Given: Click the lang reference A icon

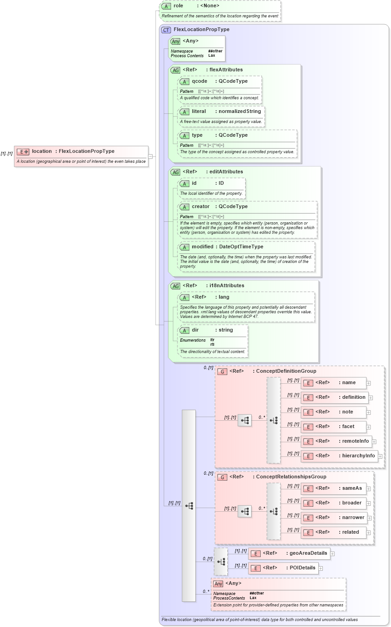Looking at the screenshot, I should pyautogui.click(x=184, y=297).
